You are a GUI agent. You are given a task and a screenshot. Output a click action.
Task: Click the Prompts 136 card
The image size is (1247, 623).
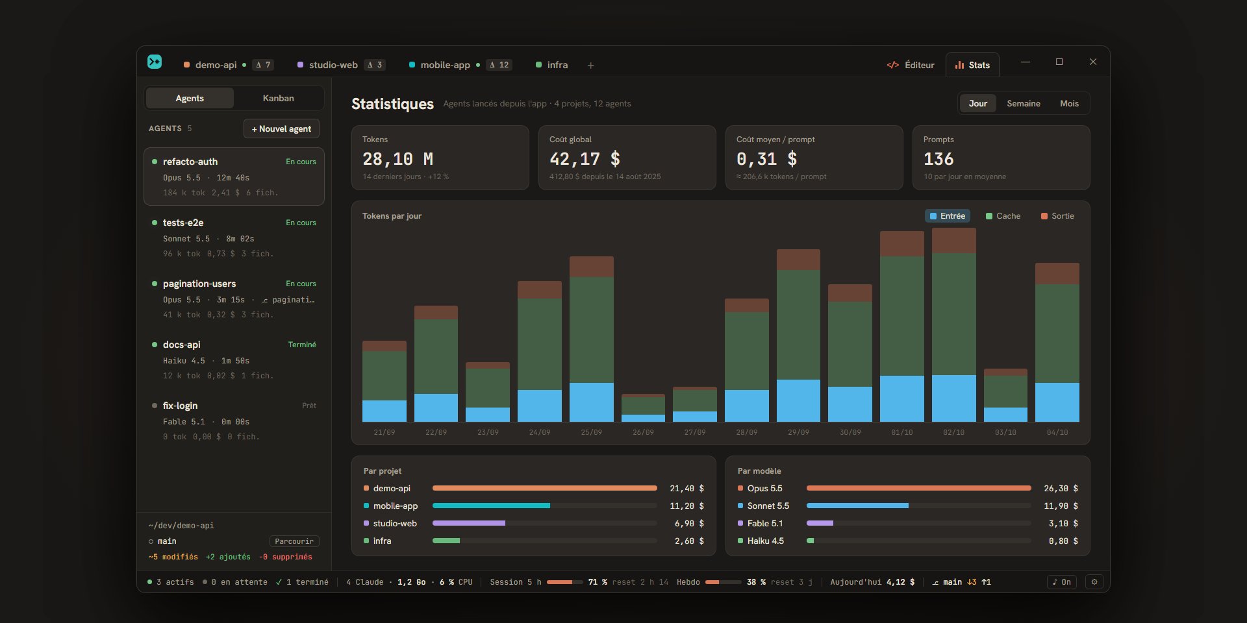pyautogui.click(x=1001, y=158)
